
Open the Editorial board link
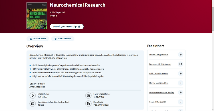pos(39,39)
